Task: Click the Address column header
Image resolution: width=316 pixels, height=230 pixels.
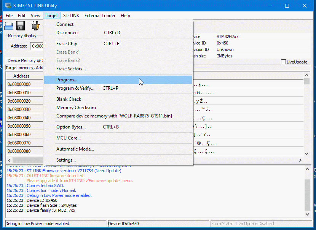Action: coord(21,76)
